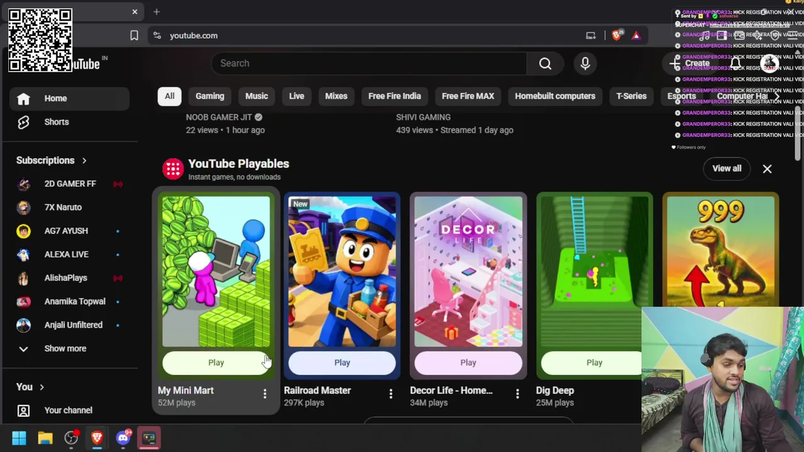The width and height of the screenshot is (804, 452).
Task: Select the Music filter chip
Action: [256, 96]
